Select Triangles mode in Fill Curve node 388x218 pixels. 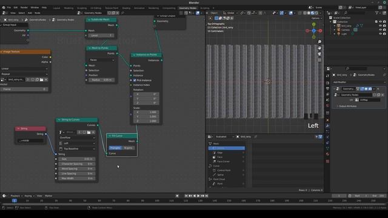[115, 148]
